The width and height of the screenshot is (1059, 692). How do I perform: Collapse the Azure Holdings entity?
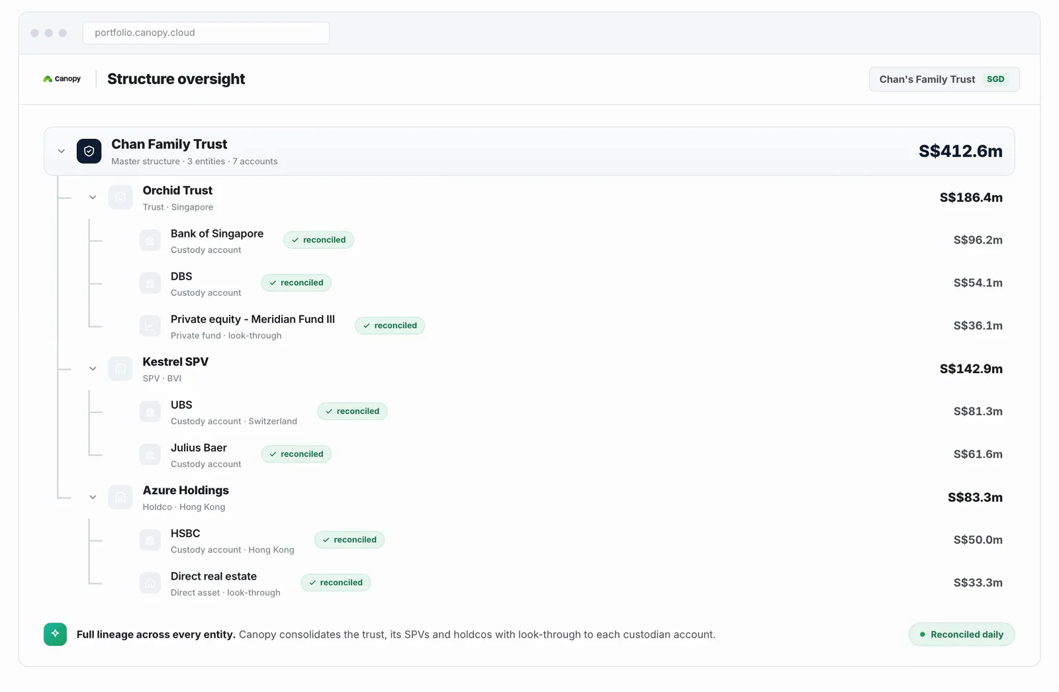[x=93, y=497]
